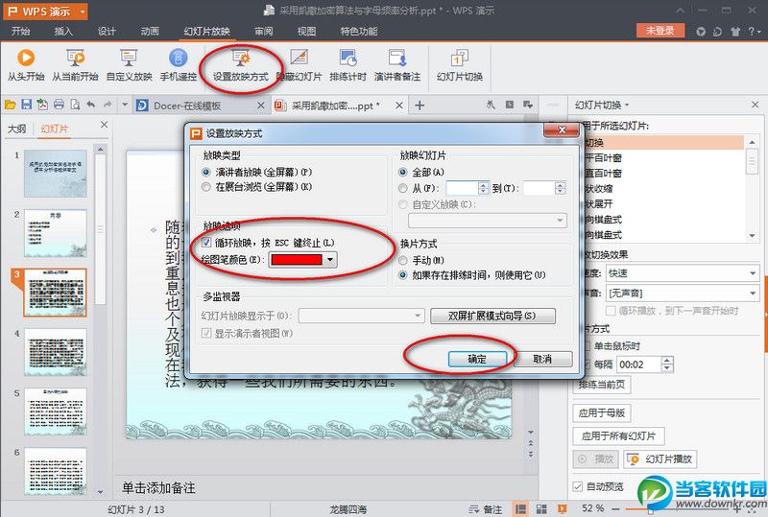This screenshot has width=768, height=517.
Task: Select presenter fullscreen (演讲者放映) radio
Action: [x=206, y=172]
